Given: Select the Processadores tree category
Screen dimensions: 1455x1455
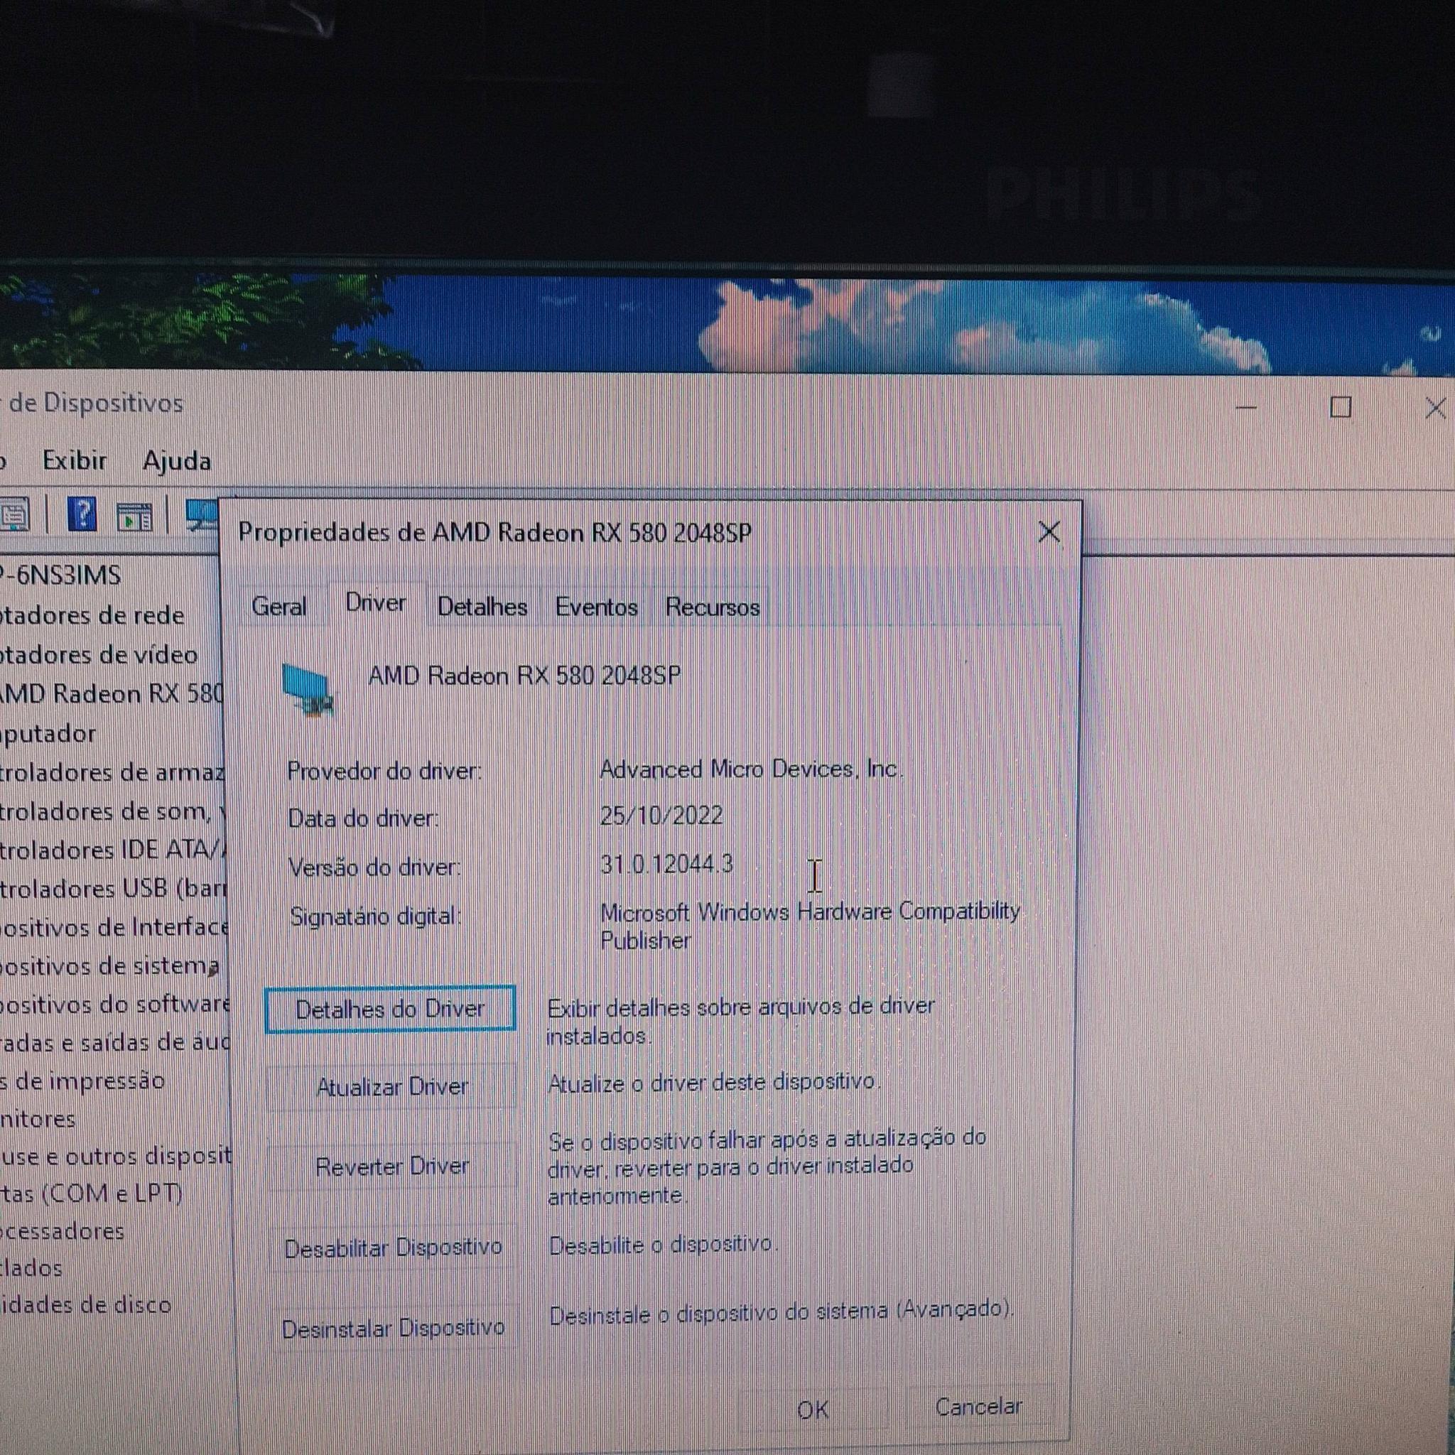Looking at the screenshot, I should [x=63, y=1231].
